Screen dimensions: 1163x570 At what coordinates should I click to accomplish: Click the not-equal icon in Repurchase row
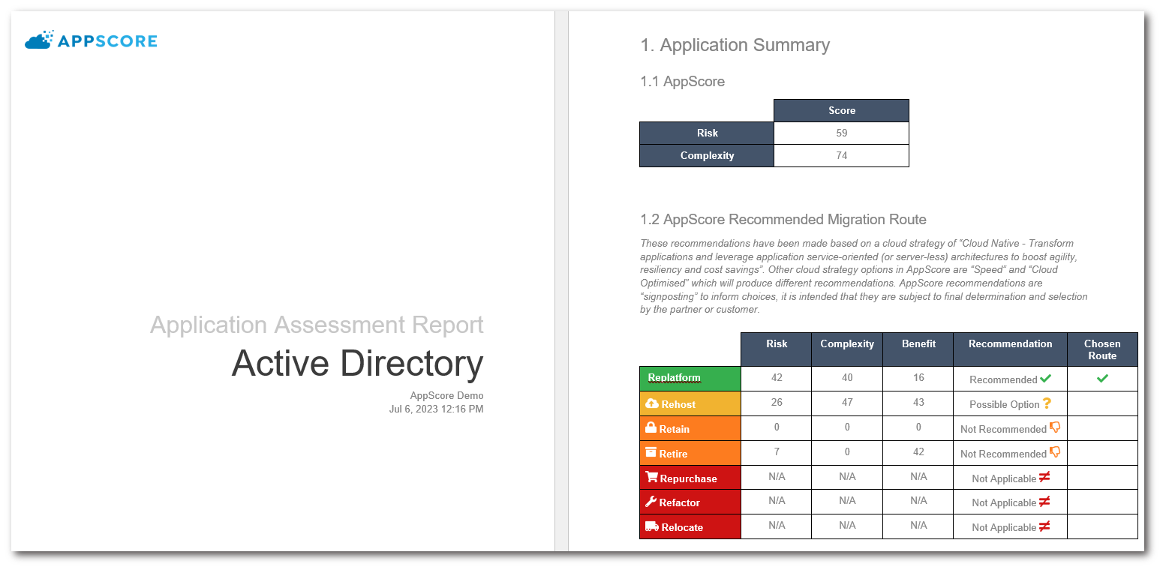point(1044,478)
